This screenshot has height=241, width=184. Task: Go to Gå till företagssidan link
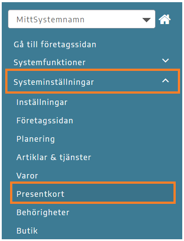click(55, 45)
